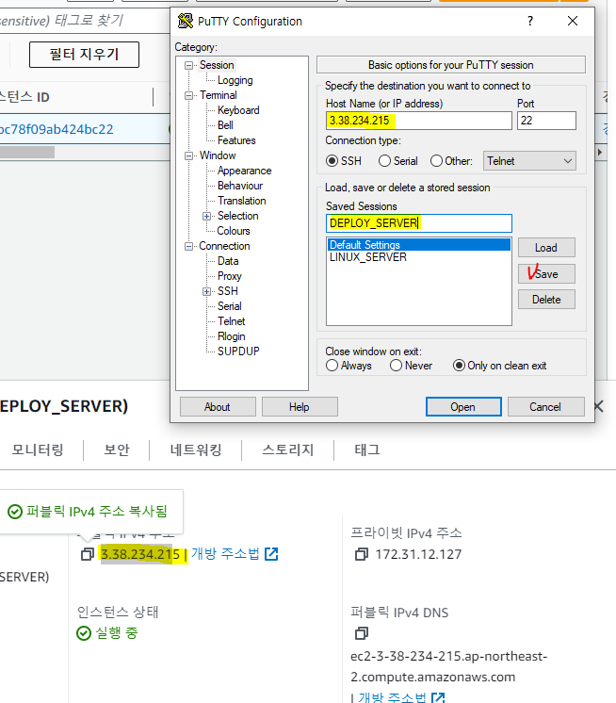Expand the Selection tree node
Screen dimensions: 616x703
pos(206,216)
